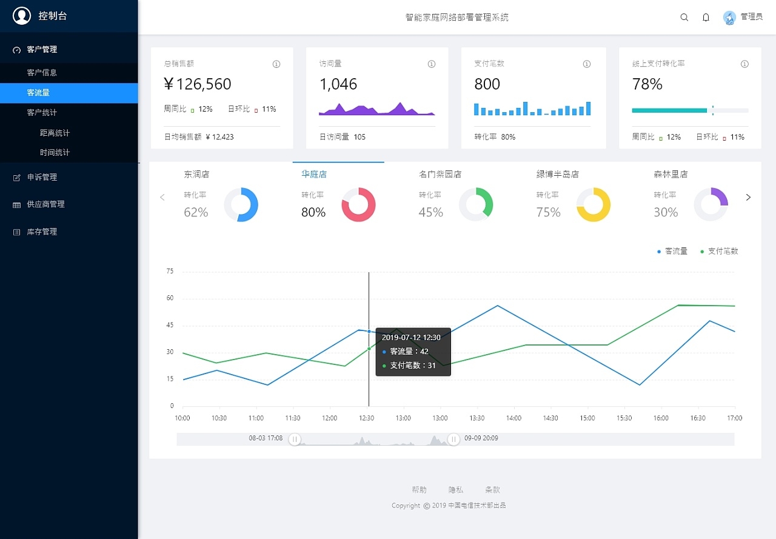Click the page title 智能家庭网络部署管理系统
Screen dimensions: 776x539
pos(457,18)
